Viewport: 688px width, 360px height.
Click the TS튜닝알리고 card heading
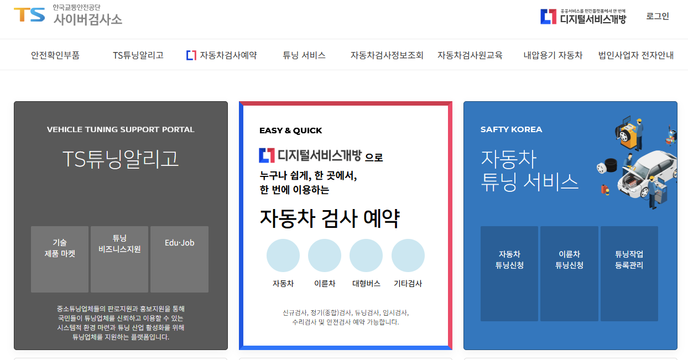[x=121, y=159]
